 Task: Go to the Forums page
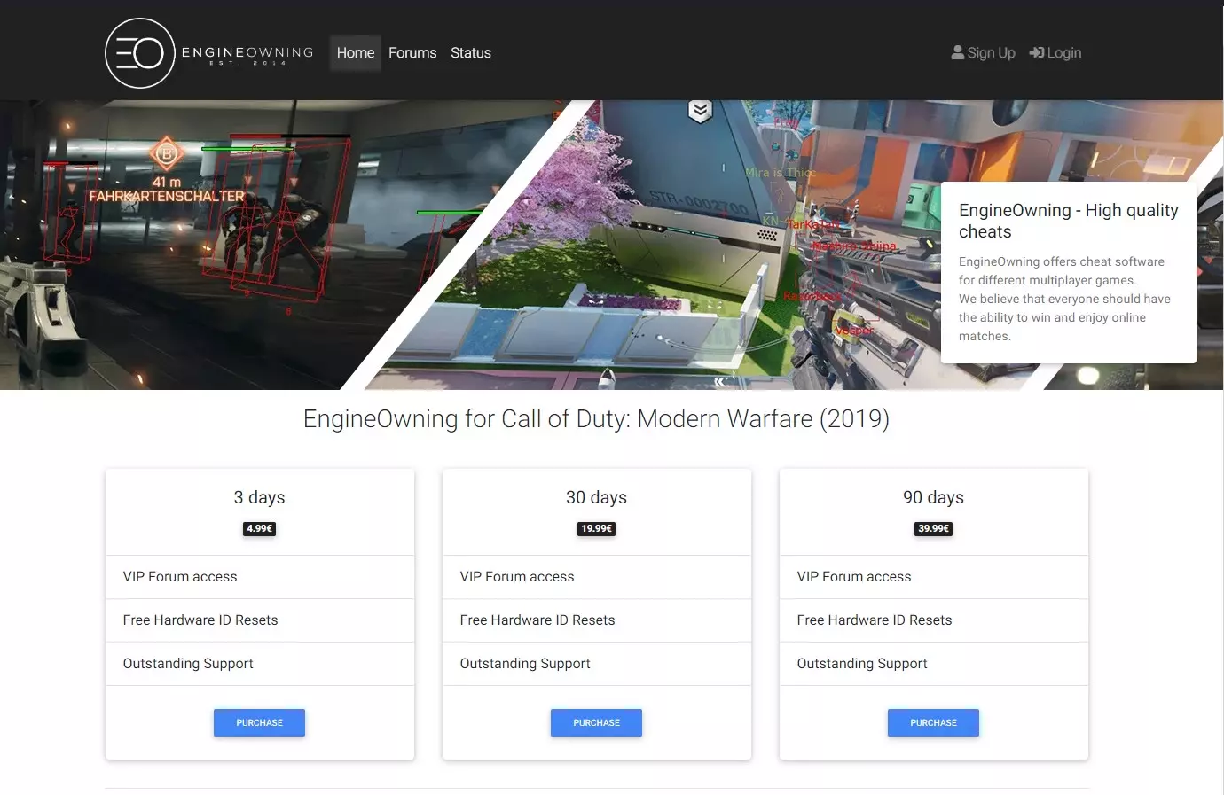(x=412, y=53)
